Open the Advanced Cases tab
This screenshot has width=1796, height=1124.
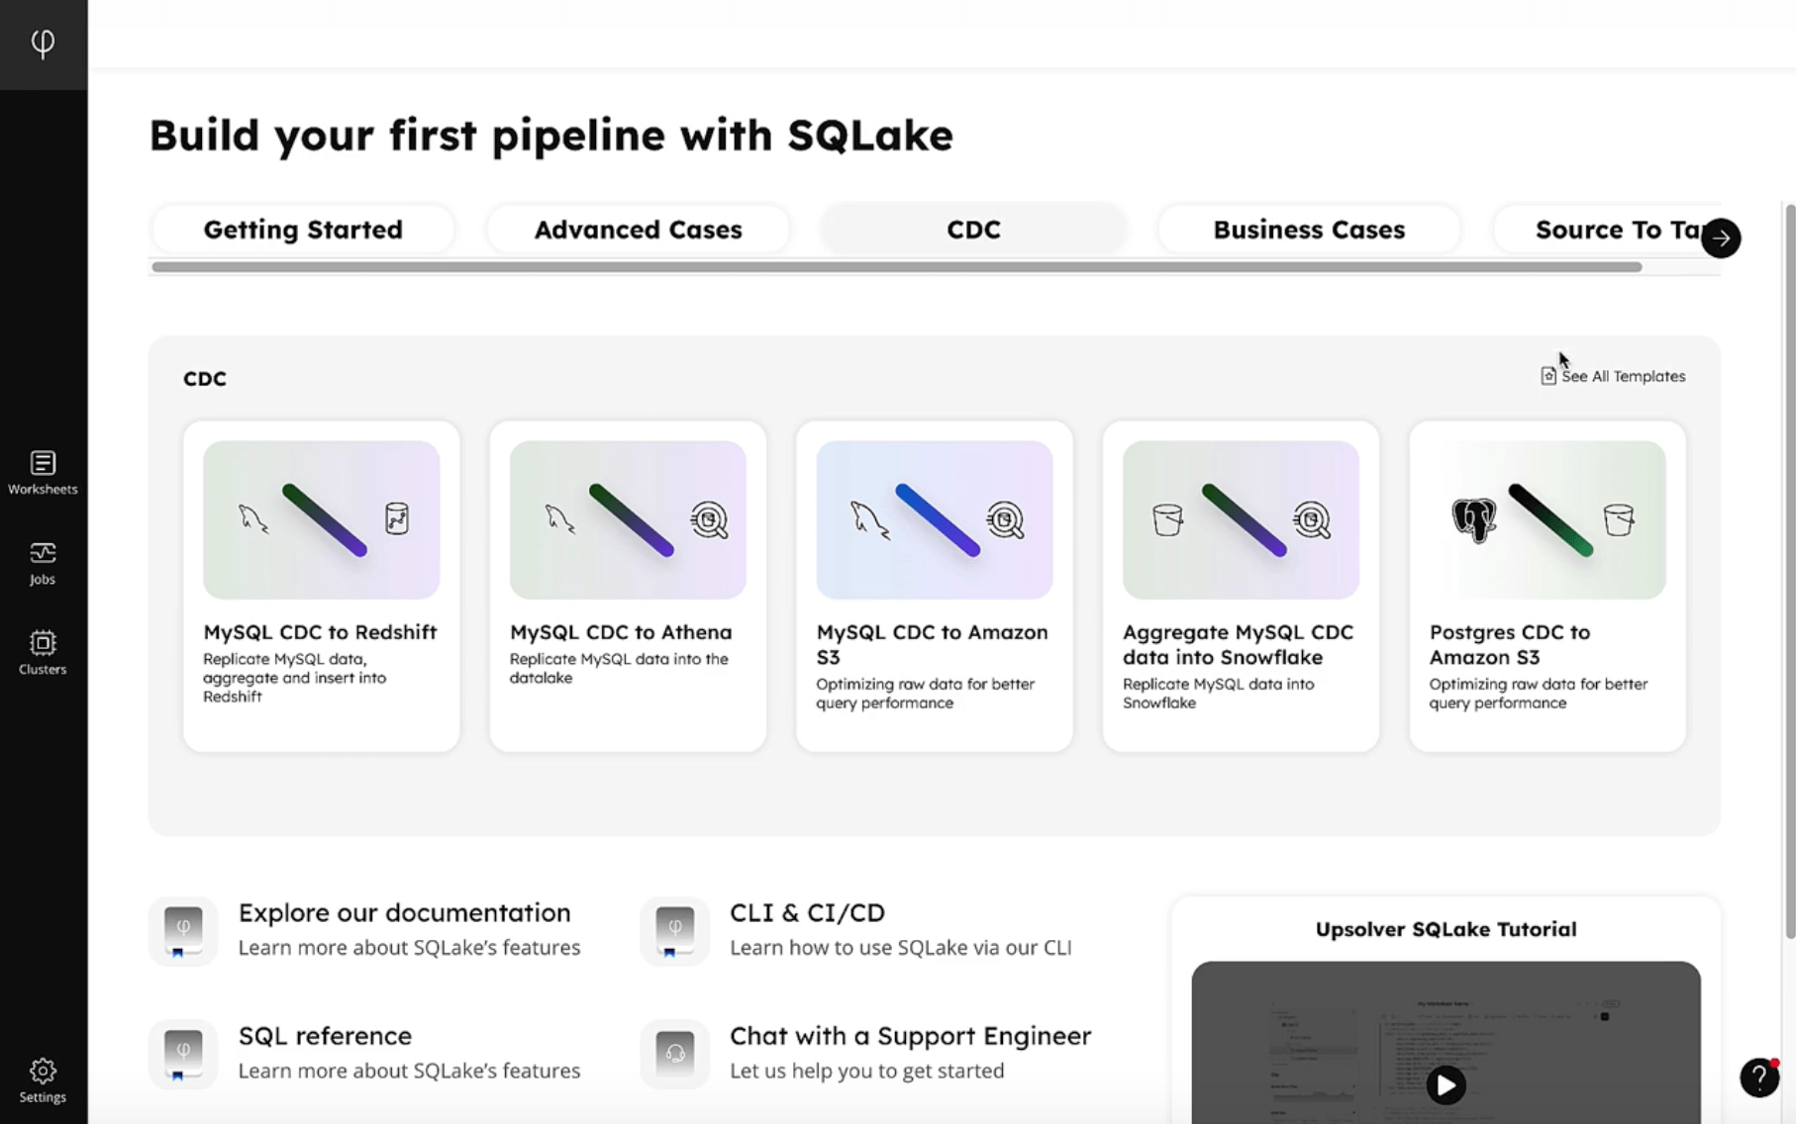click(637, 229)
